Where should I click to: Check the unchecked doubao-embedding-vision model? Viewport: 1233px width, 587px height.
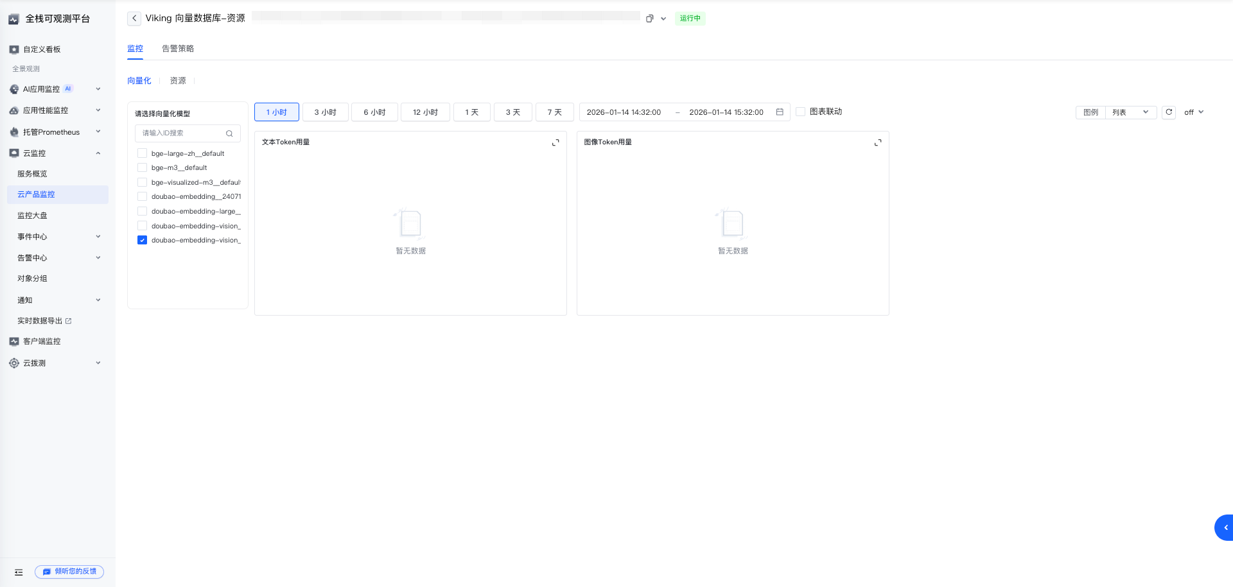point(143,226)
